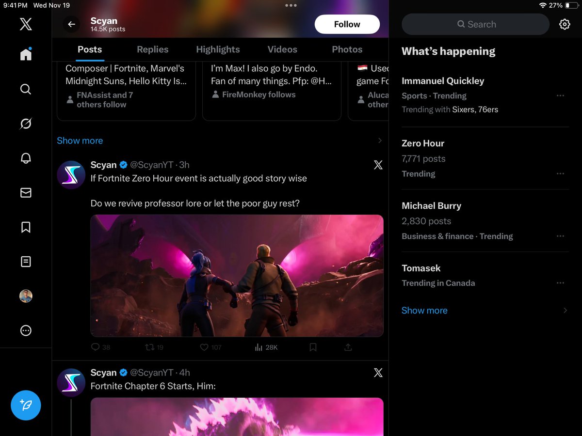
Task: Open timeline settings gear near Search
Action: click(x=565, y=24)
